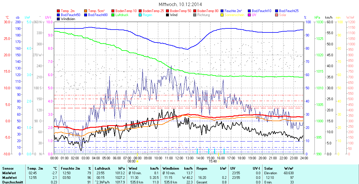Click the yellow Sonnenschein legend swatch
Viewport: 359px width, 184px height.
pos(222,15)
